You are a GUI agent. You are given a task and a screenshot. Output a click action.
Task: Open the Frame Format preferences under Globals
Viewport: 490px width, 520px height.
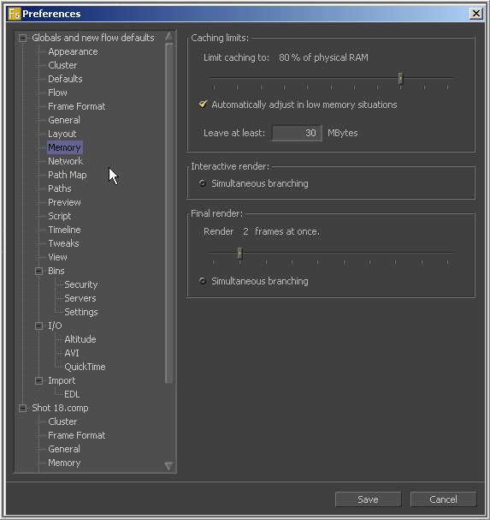[76, 106]
